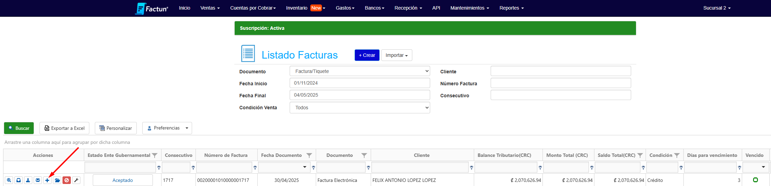Open the Sucursal 2 menu
Viewport: 771px width, 186px height.
[x=717, y=8]
